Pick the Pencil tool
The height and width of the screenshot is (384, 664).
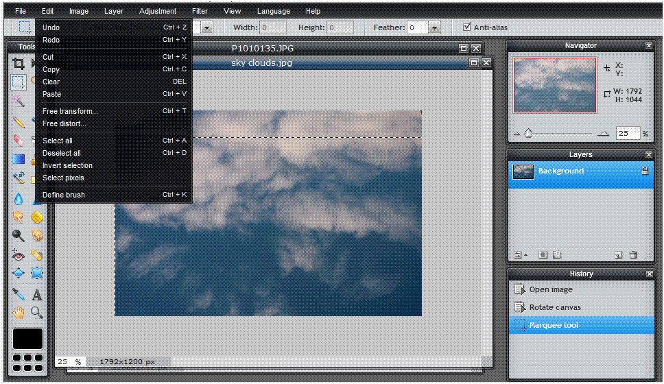[x=19, y=121]
